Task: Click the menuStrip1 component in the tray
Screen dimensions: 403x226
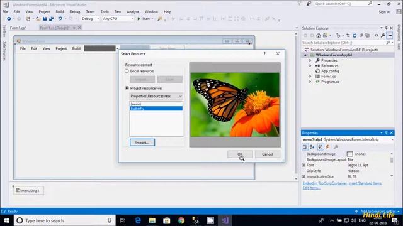Action: (28, 191)
